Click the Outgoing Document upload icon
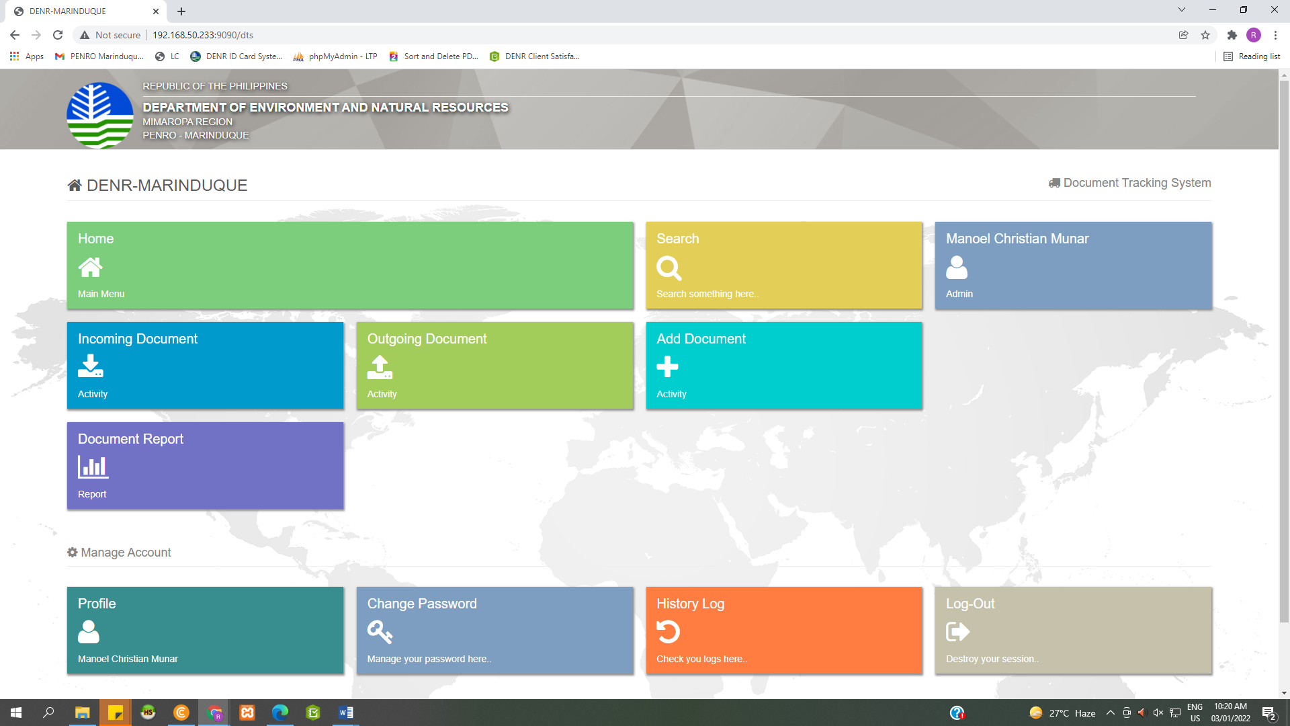This screenshot has width=1290, height=726. click(x=380, y=367)
